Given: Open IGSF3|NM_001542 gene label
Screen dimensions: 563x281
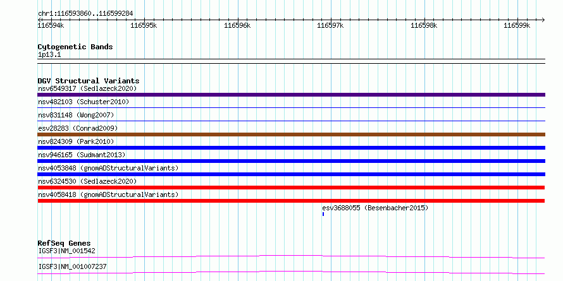Looking at the screenshot, I should [66, 251].
